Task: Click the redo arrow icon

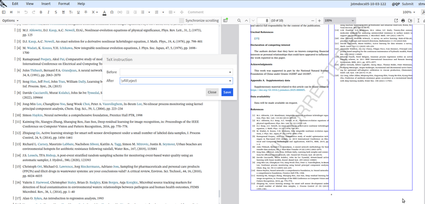Action: (33, 12)
